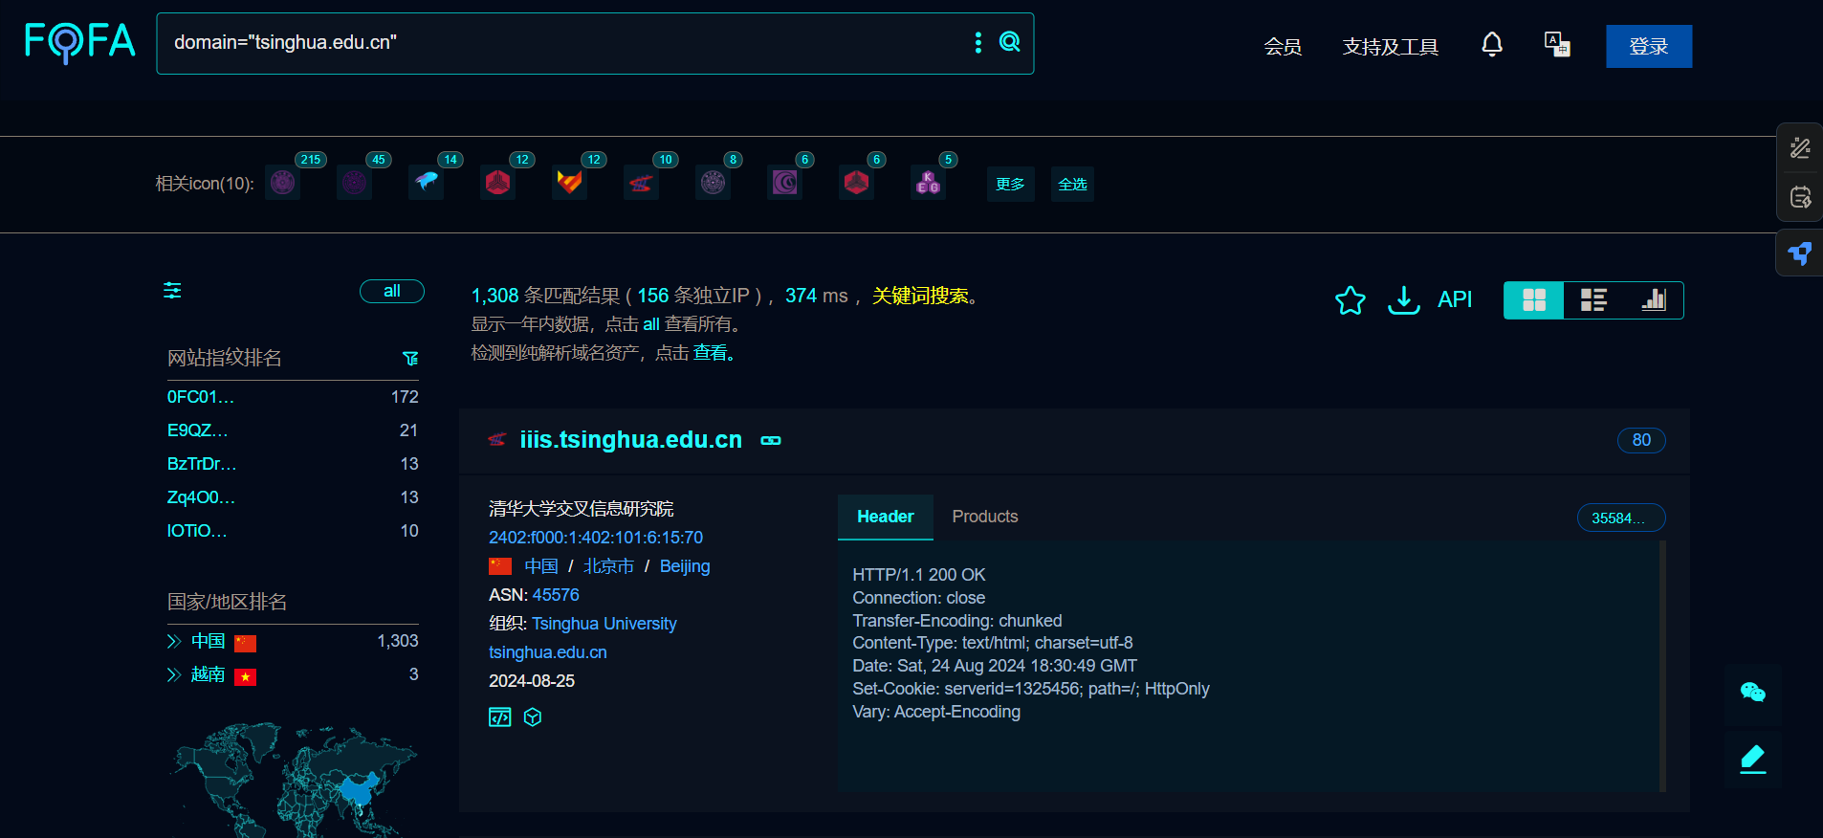
Task: Select the related icon with count 45
Action: [355, 182]
